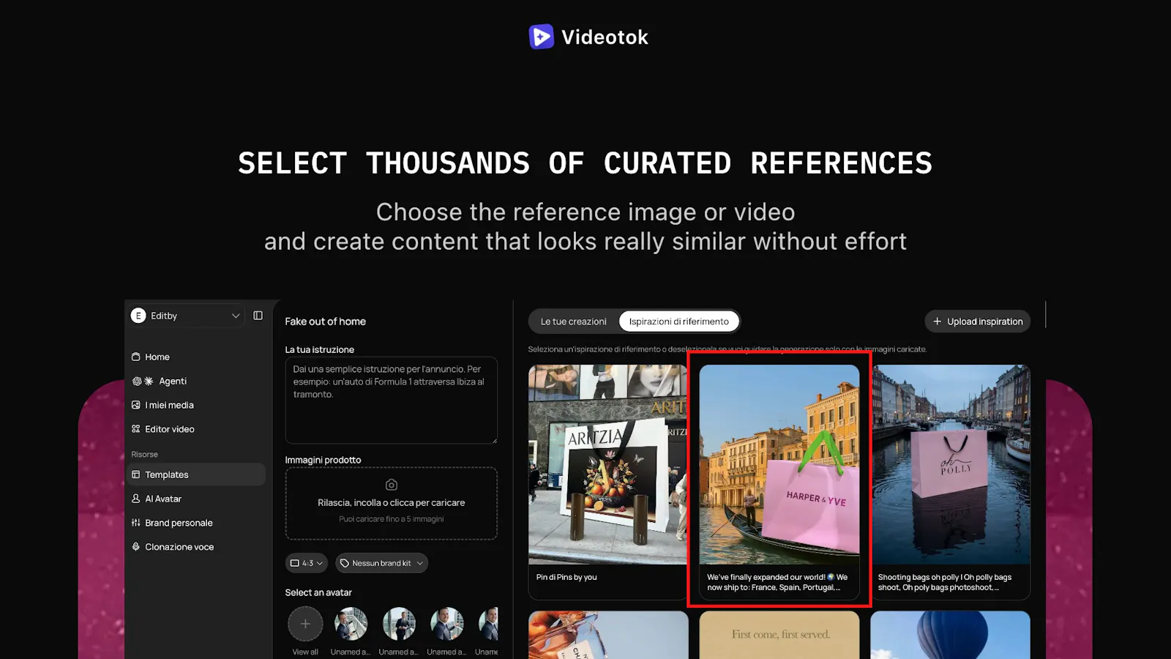Click the Clonazione voce icon
Viewport: 1171px width, 659px height.
[135, 547]
